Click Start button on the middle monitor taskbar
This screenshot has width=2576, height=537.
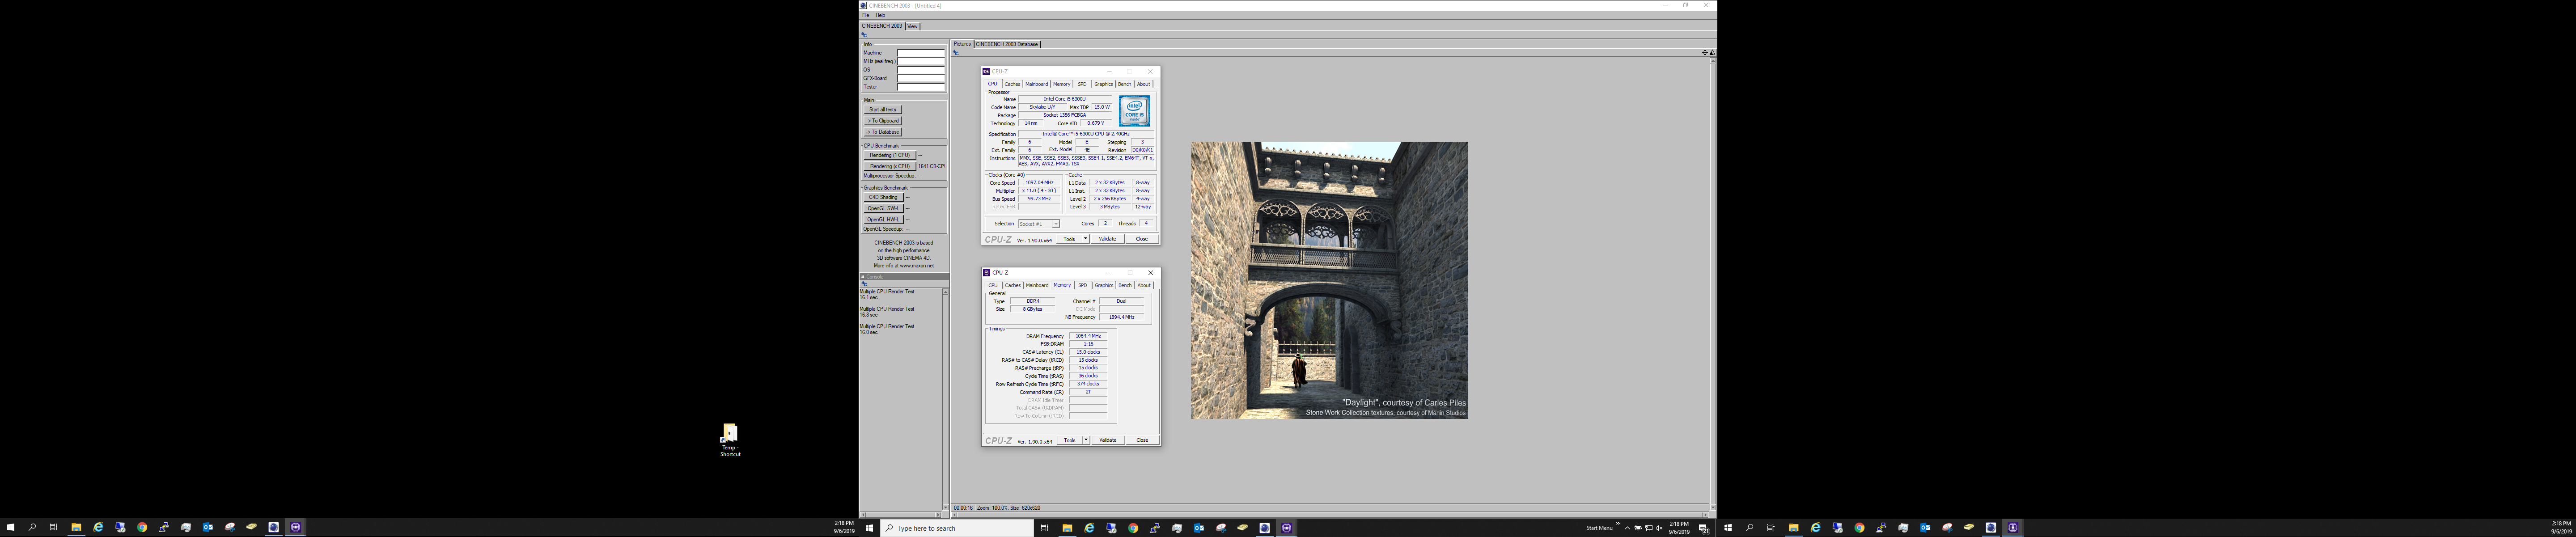(869, 528)
